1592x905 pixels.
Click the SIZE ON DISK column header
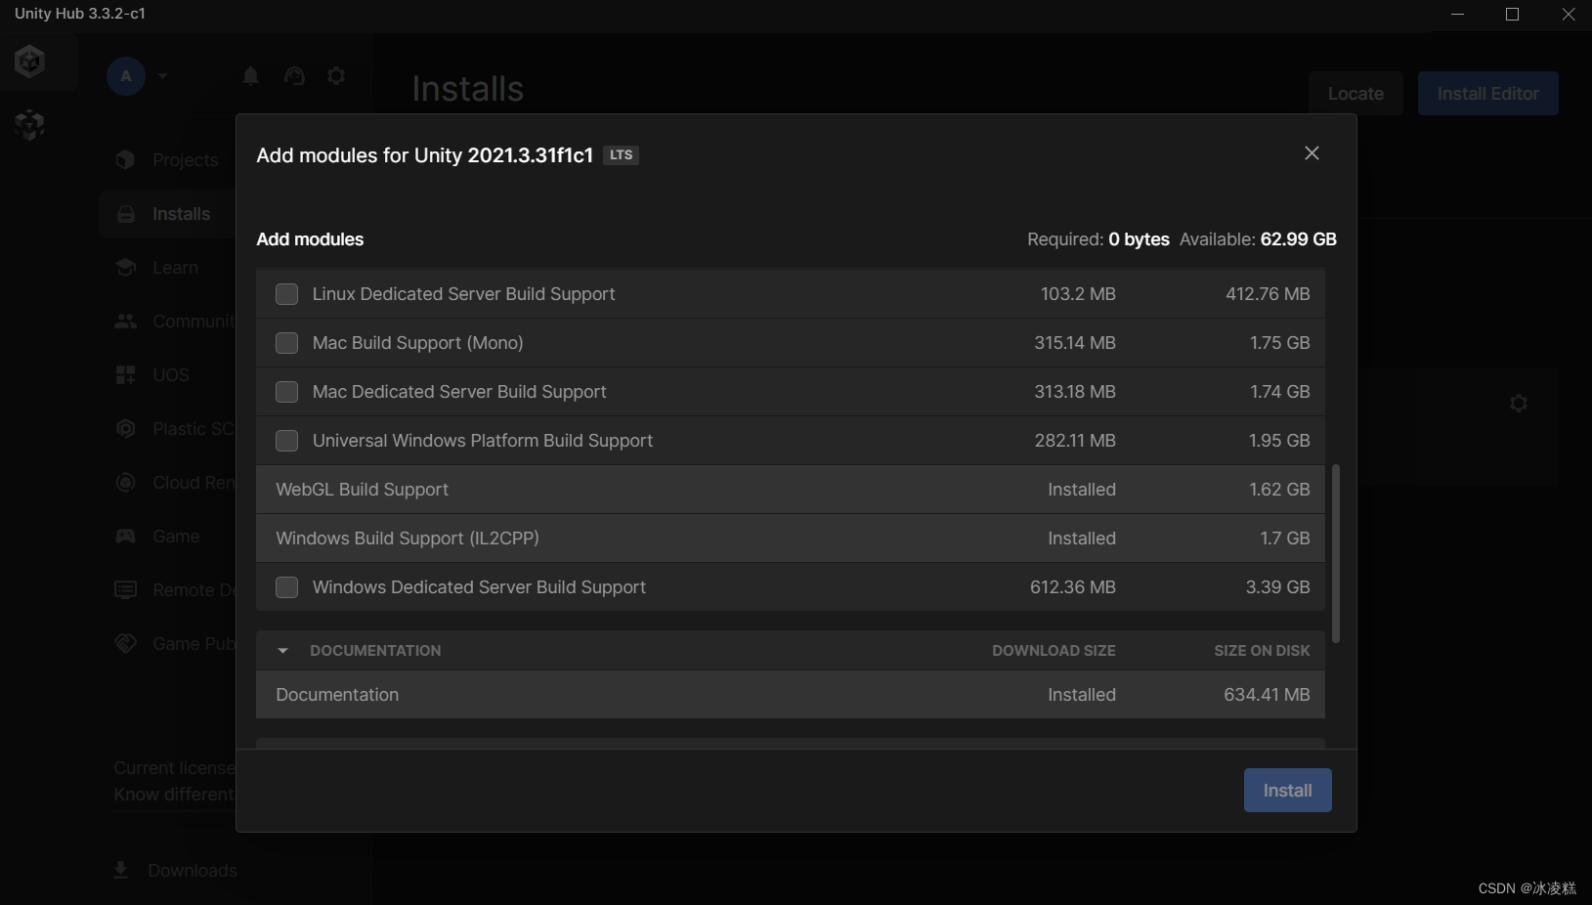tap(1262, 651)
